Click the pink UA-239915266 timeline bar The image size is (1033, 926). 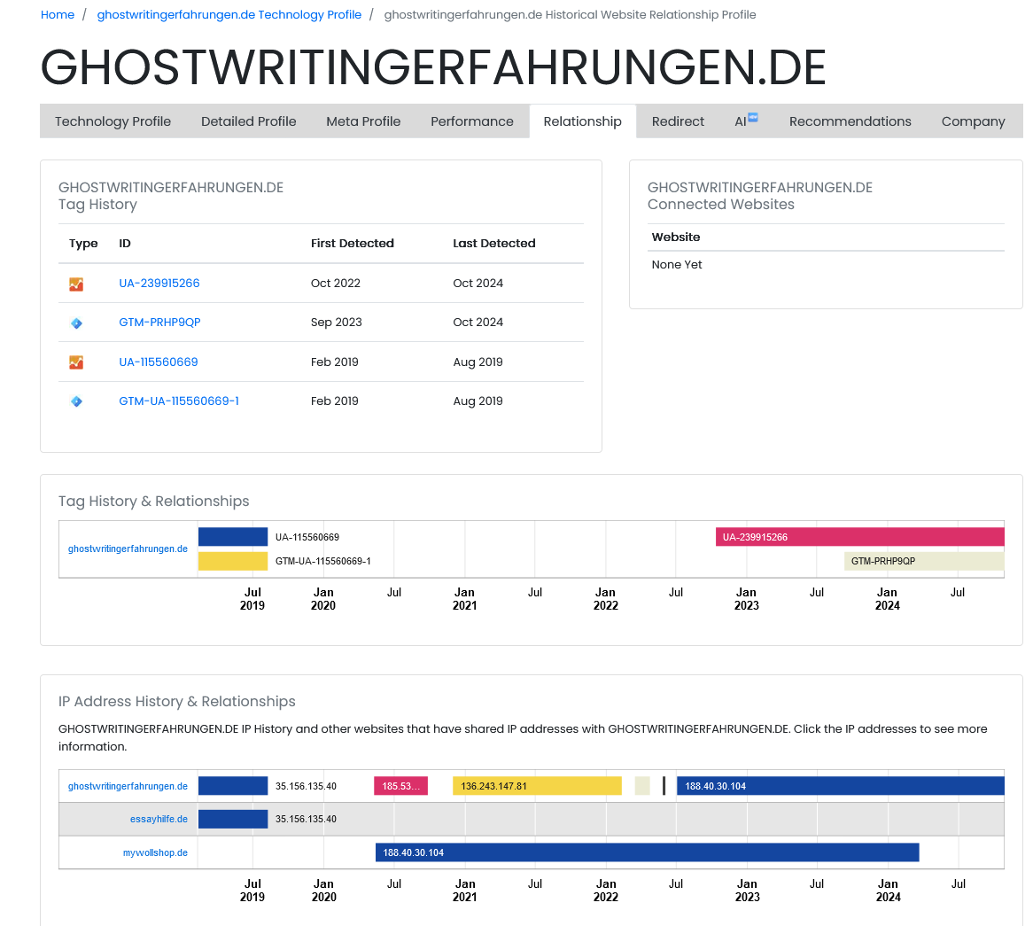[x=859, y=536]
